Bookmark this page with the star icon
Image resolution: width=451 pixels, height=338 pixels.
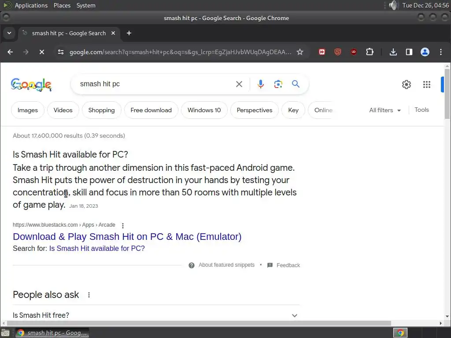300,52
